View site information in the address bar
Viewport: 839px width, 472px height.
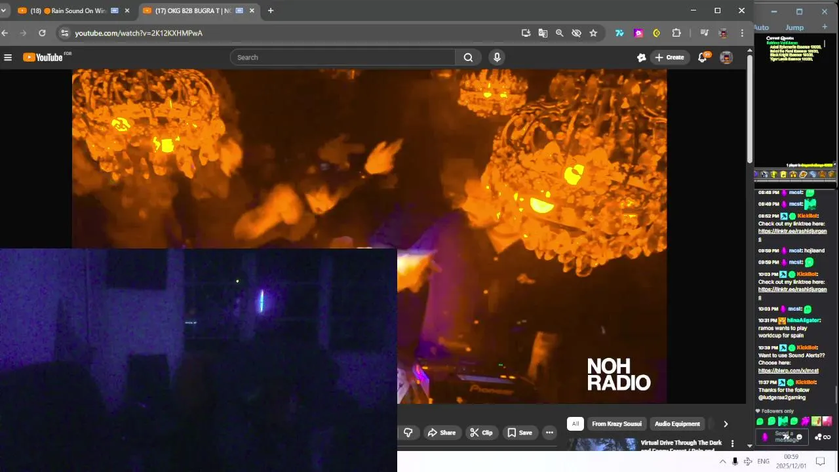(x=64, y=33)
